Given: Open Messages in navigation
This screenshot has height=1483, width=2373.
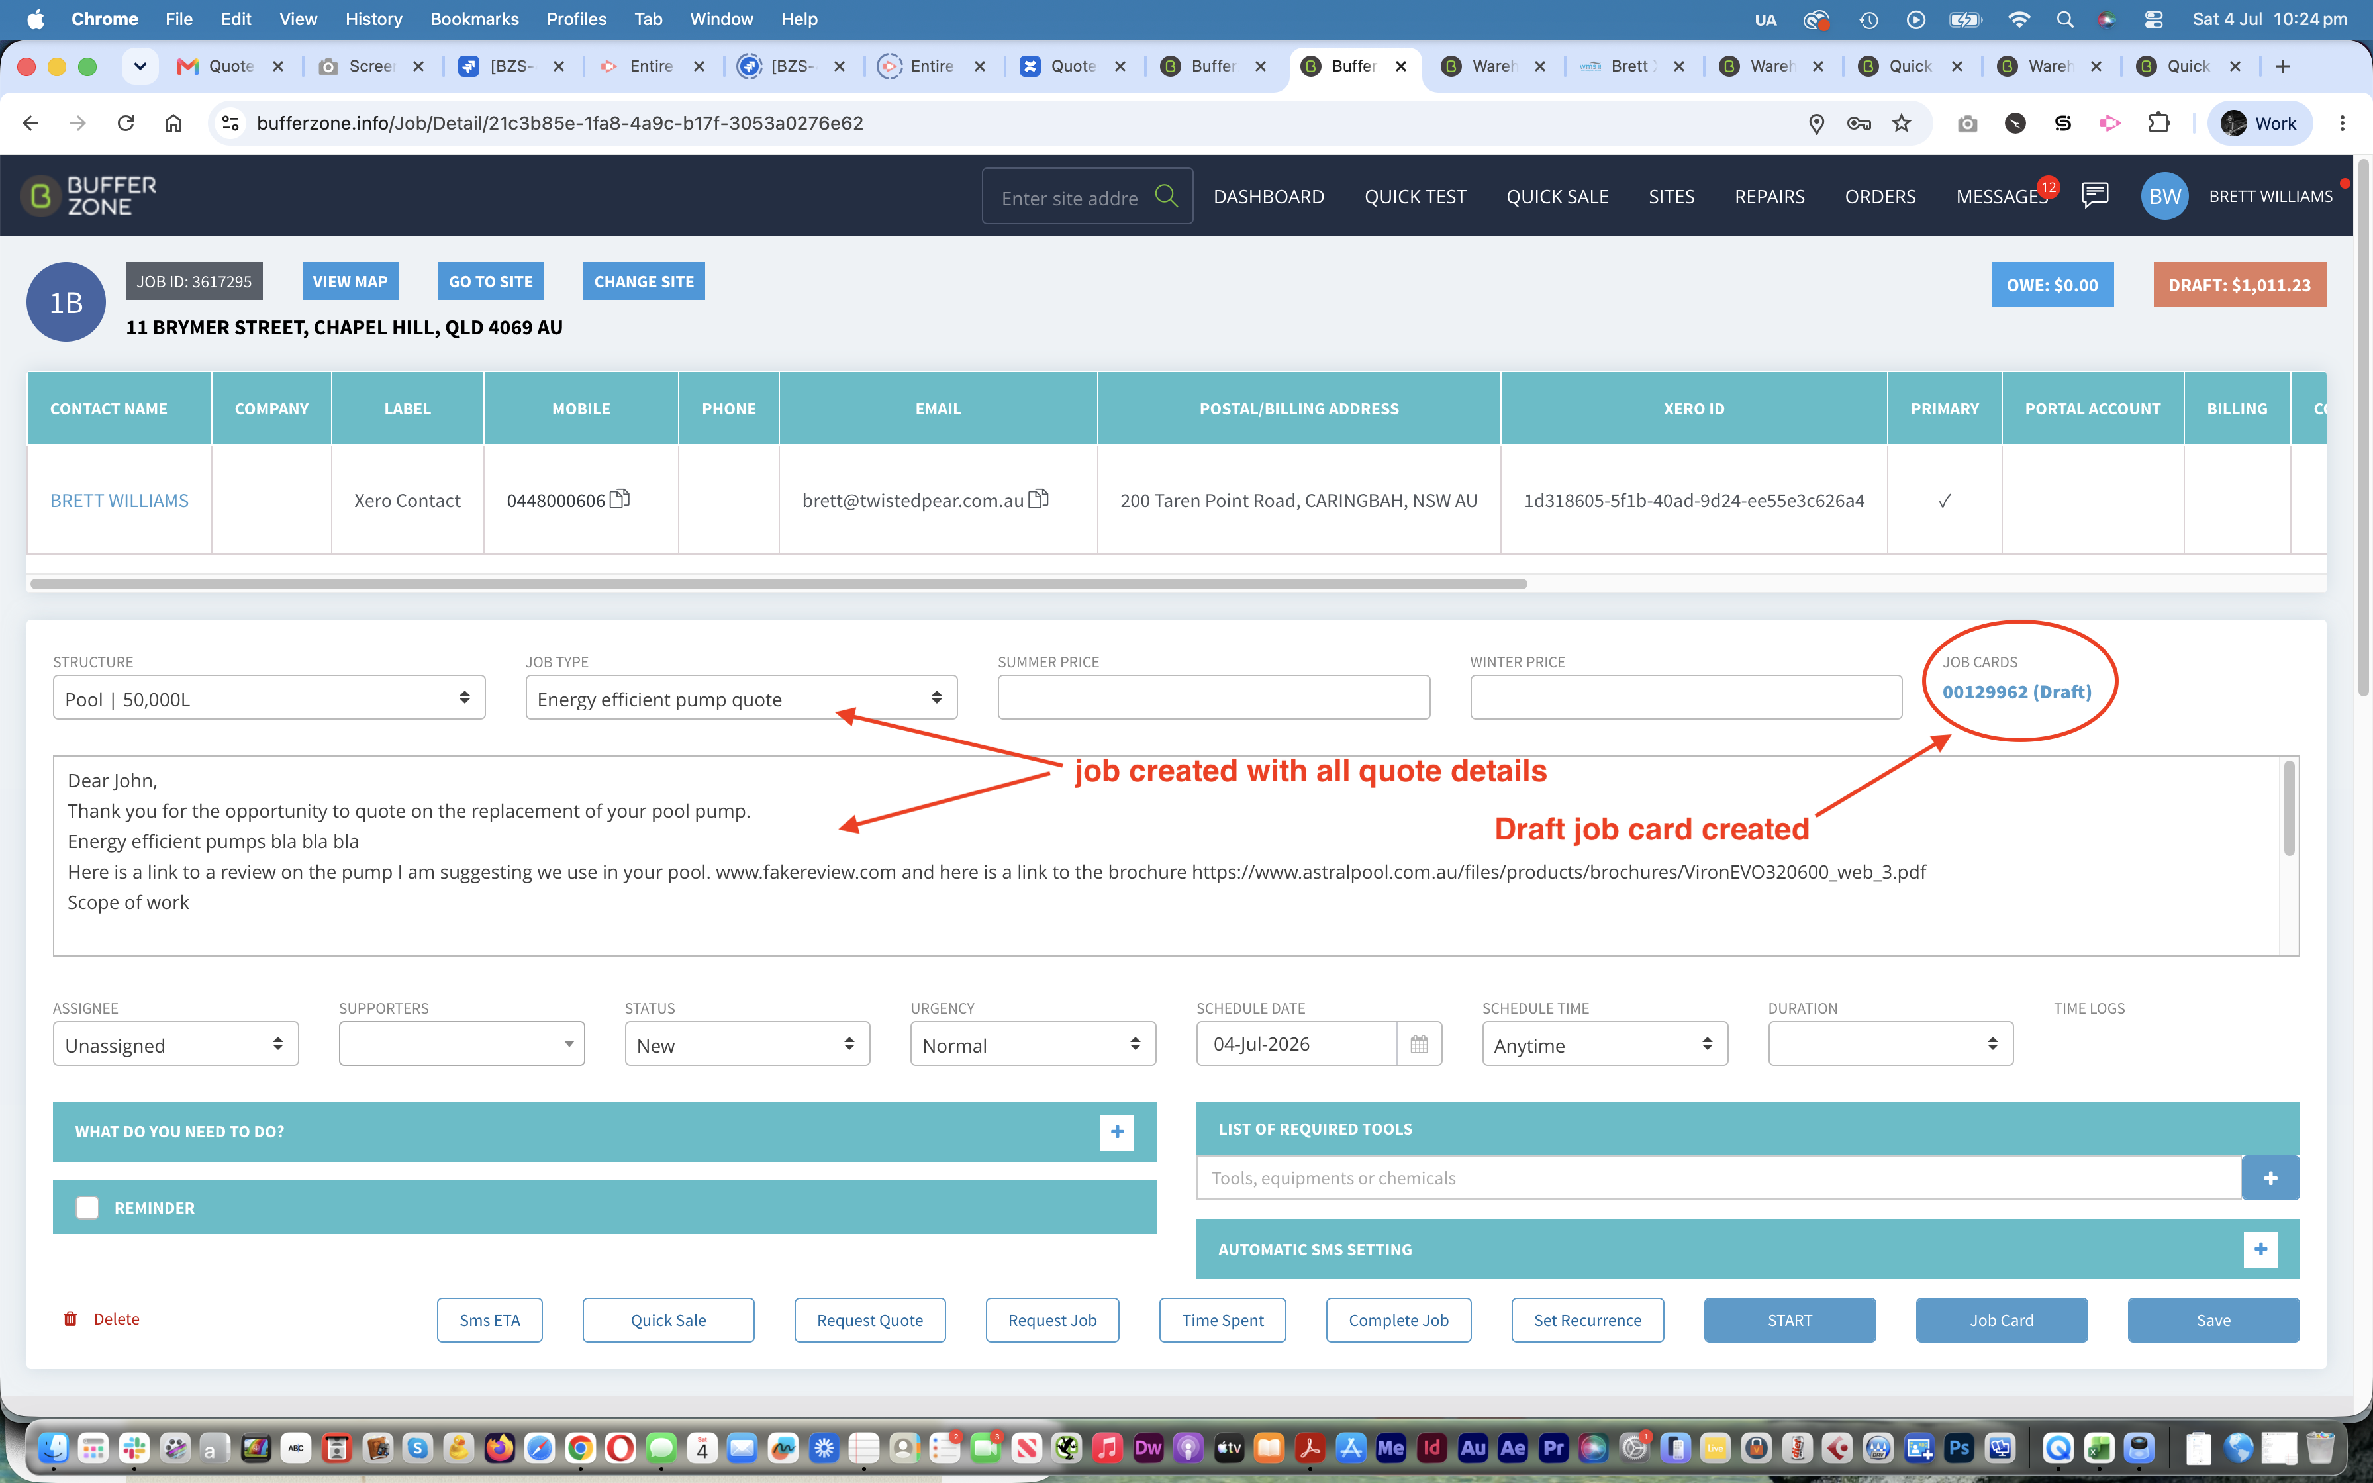Looking at the screenshot, I should point(2002,196).
